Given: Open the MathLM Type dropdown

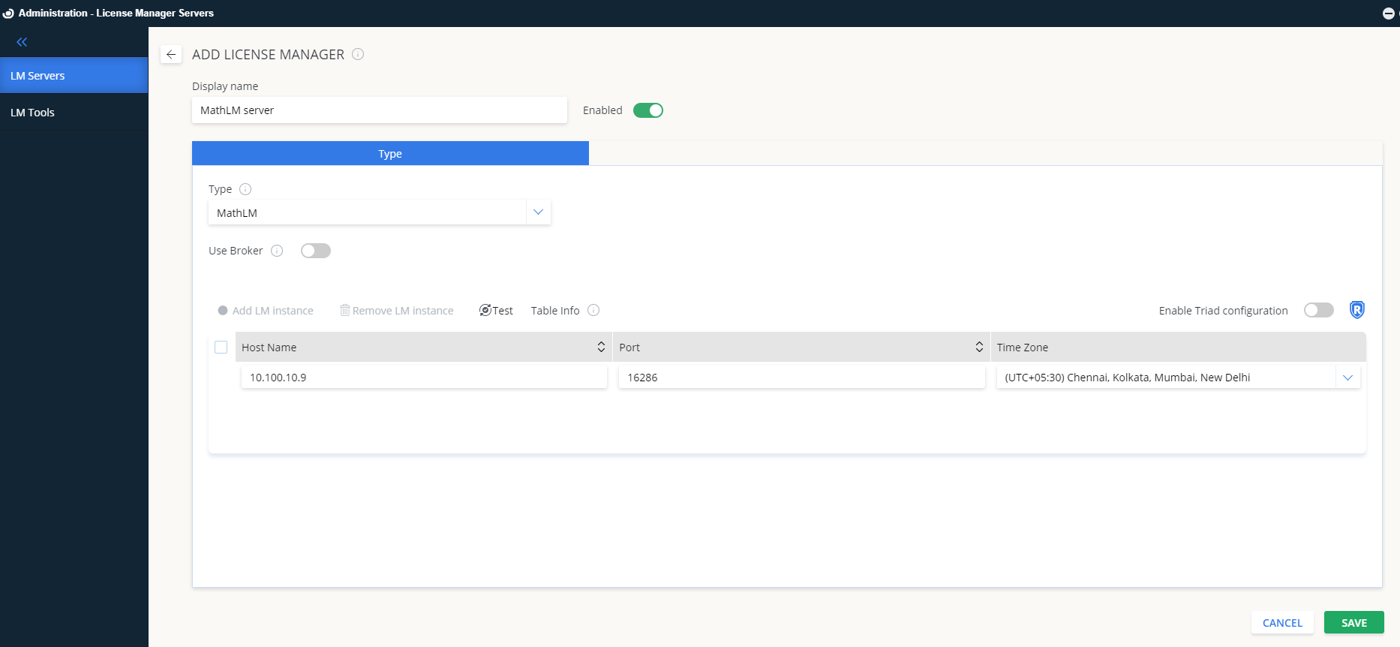Looking at the screenshot, I should pyautogui.click(x=538, y=212).
